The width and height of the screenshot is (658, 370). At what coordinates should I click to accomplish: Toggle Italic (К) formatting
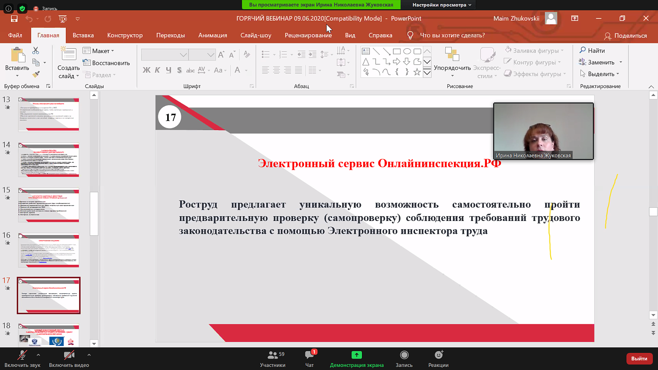[x=157, y=70]
